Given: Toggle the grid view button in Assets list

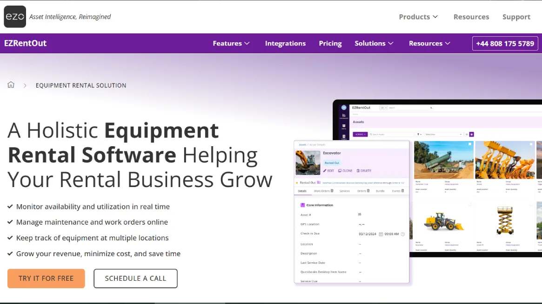Looking at the screenshot, I should point(472,134).
